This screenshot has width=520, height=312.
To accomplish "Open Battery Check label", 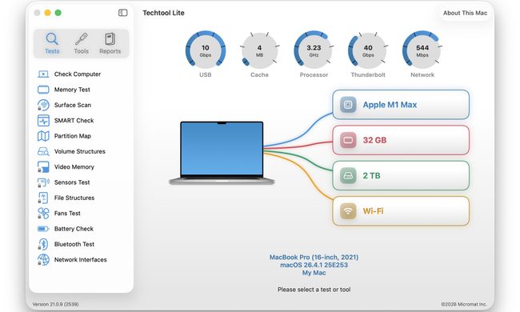I will coord(74,229).
